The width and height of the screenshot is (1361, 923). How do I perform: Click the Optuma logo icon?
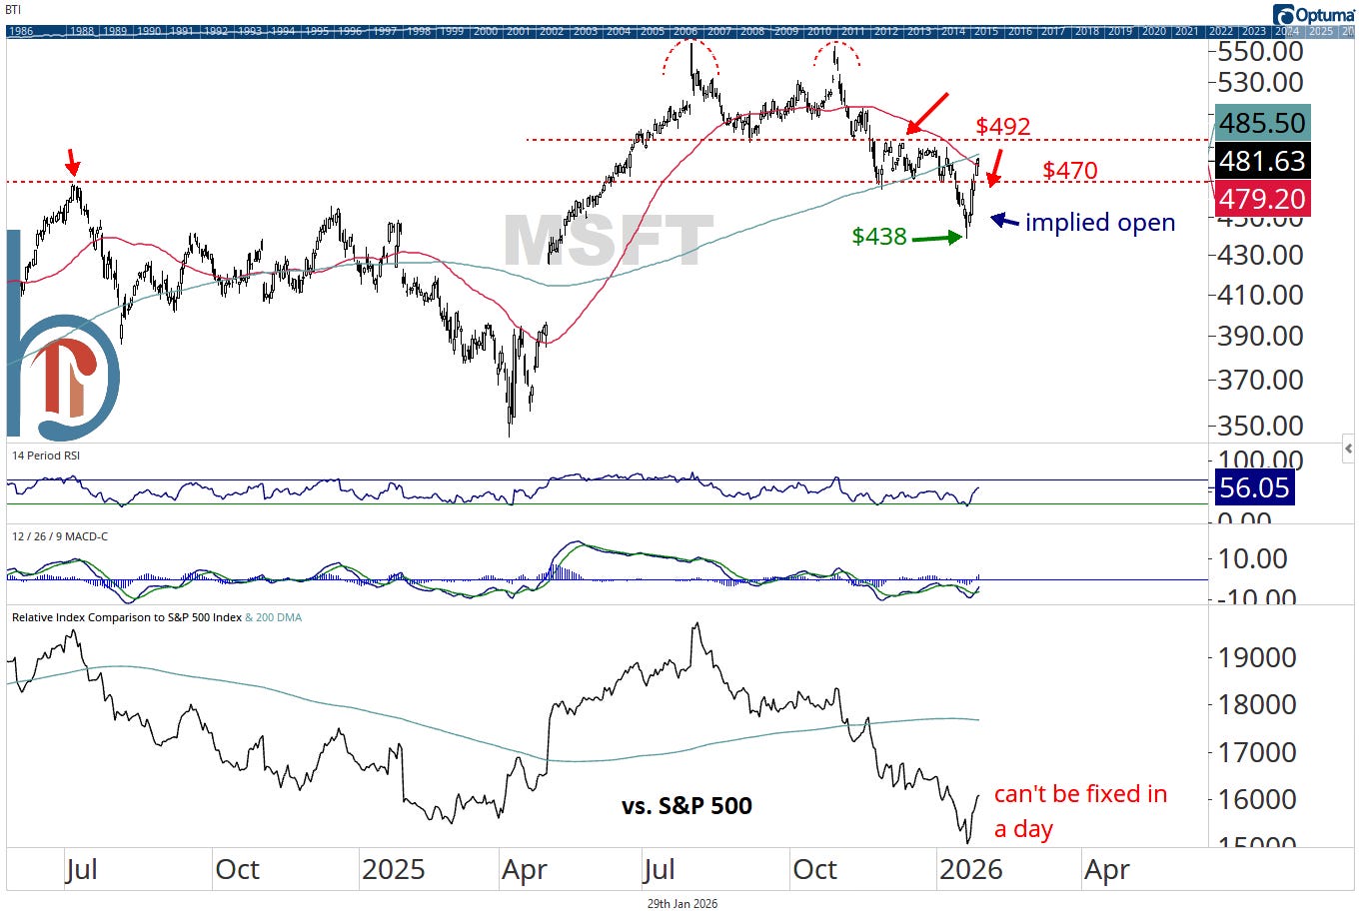(1284, 14)
